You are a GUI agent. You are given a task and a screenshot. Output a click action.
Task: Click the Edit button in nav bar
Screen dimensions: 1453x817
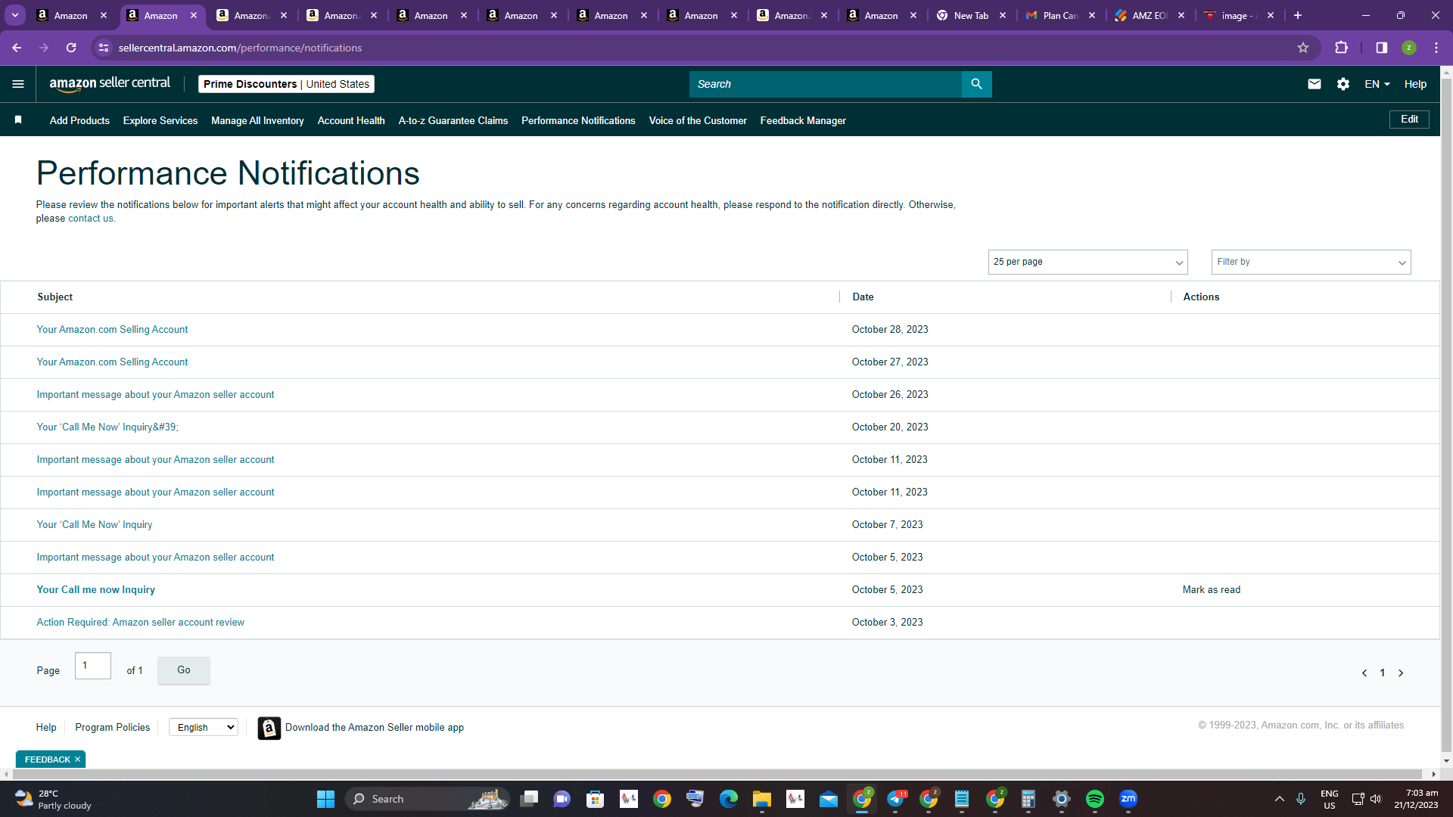[1409, 120]
